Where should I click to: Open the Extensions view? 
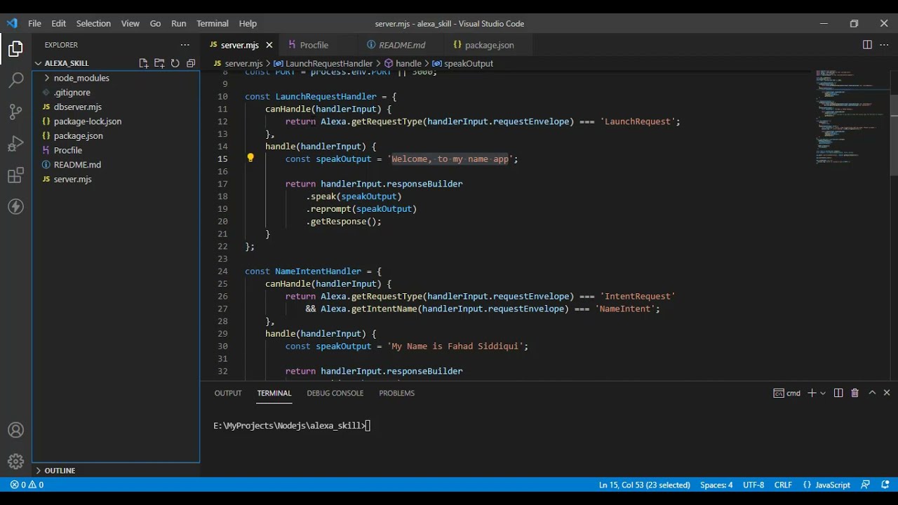pyautogui.click(x=15, y=175)
